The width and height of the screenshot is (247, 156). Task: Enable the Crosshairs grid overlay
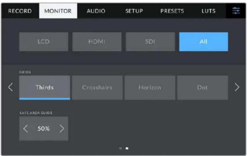coord(97,87)
